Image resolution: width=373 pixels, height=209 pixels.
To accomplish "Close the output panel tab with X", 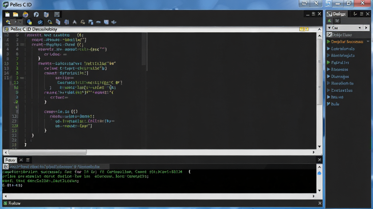I will 21,160.
